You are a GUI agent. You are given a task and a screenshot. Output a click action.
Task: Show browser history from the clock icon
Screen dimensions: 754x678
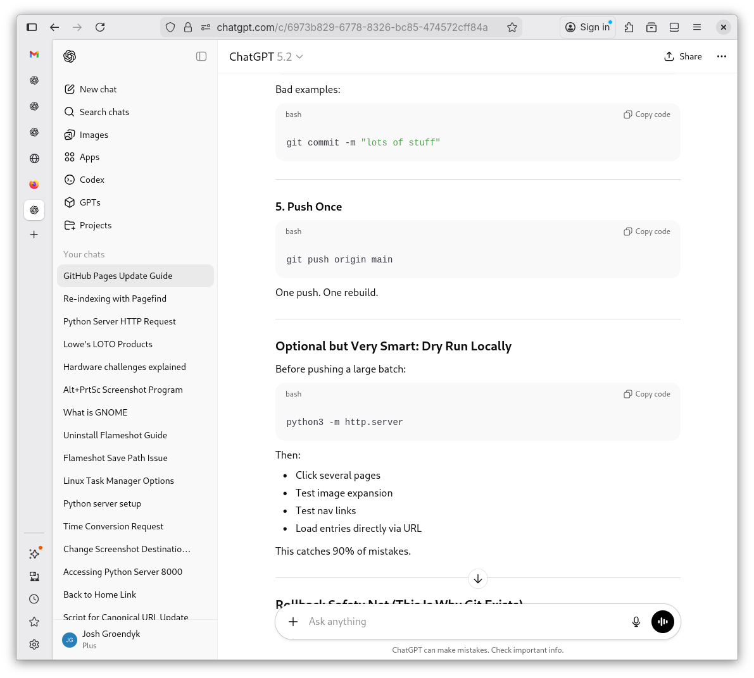tap(34, 599)
